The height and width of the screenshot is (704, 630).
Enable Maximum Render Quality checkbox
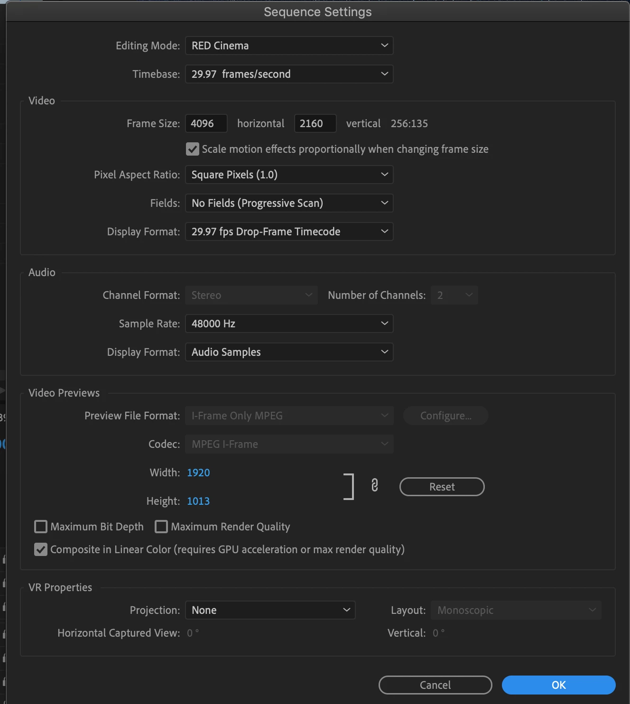(161, 527)
